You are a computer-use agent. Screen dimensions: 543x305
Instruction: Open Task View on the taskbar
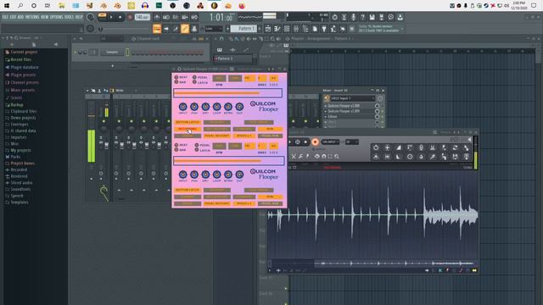pos(48,6)
